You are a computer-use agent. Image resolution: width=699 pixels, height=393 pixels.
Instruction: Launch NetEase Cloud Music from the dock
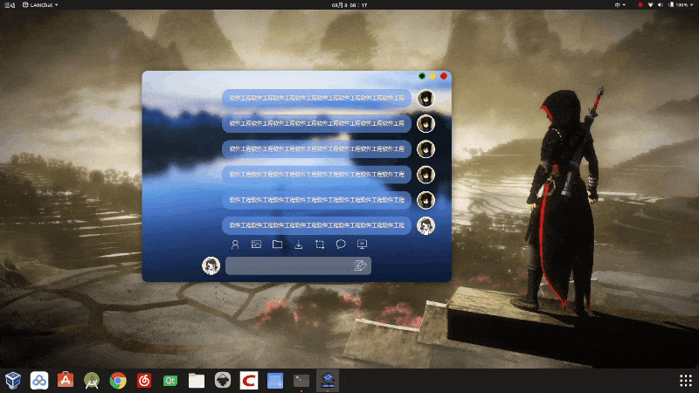pyautogui.click(x=144, y=381)
